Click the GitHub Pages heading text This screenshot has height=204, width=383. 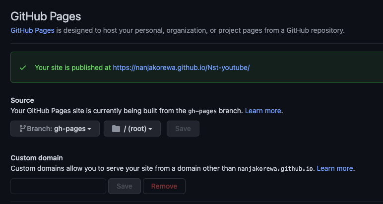(46, 16)
